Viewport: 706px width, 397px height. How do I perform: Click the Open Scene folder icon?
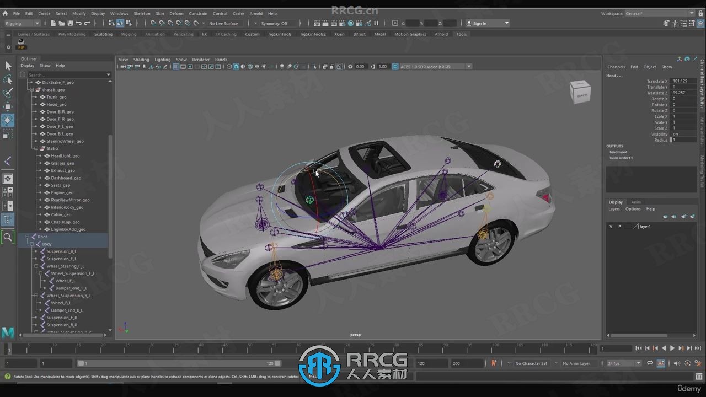61,23
